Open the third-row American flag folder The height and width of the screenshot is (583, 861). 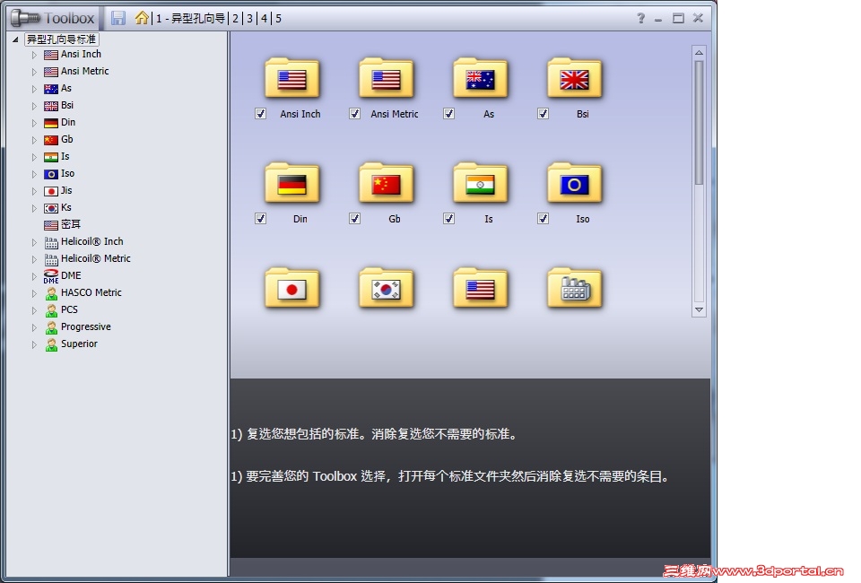click(x=481, y=288)
